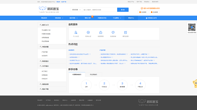Switch to the 供应商指引 tab
The height and width of the screenshot is (110, 197).
93,75
